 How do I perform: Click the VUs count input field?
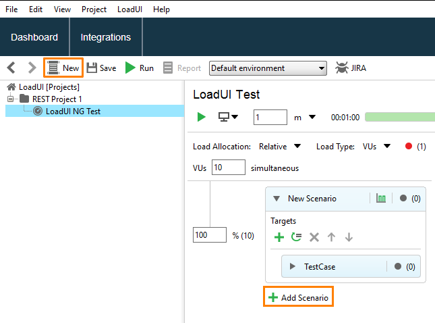click(229, 167)
